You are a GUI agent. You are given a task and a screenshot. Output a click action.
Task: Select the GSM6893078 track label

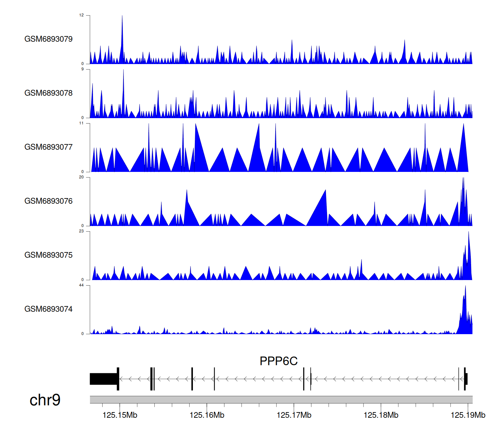pos(48,93)
